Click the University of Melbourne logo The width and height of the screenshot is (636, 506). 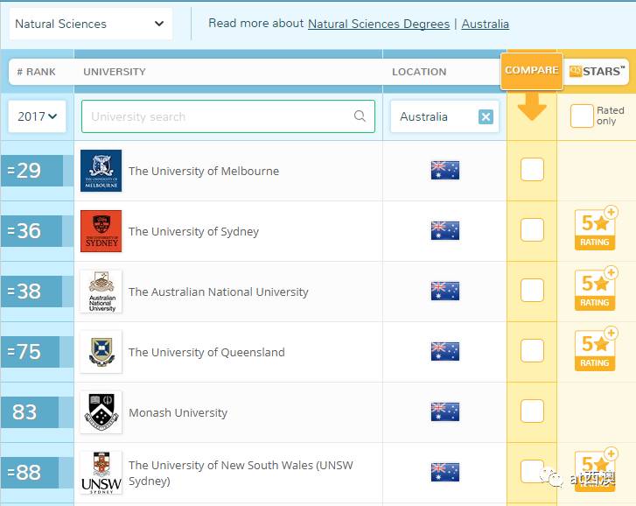point(101,171)
